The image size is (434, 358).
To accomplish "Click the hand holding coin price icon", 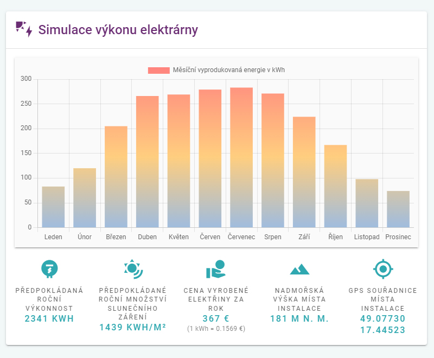I will (x=215, y=268).
